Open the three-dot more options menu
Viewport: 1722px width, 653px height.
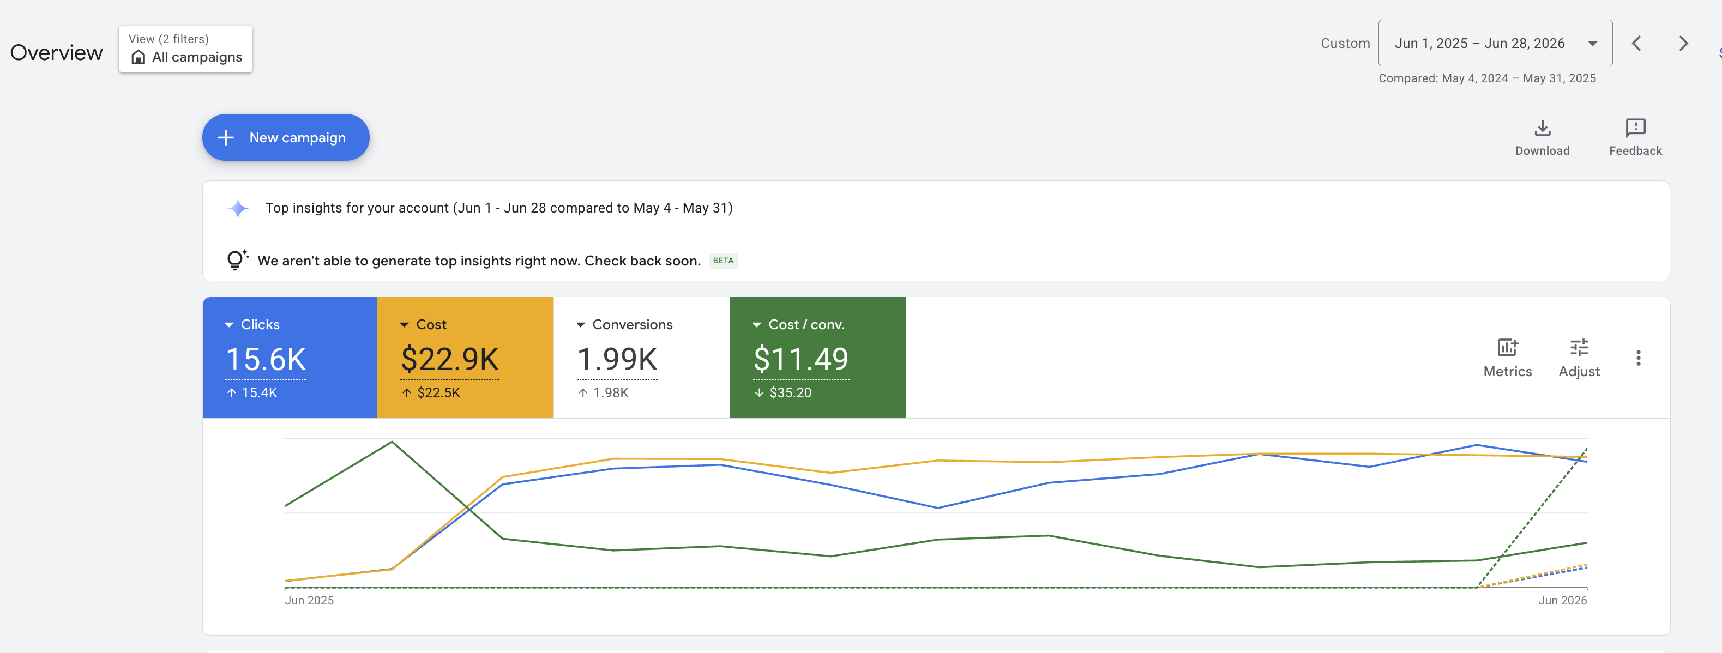[x=1638, y=358]
